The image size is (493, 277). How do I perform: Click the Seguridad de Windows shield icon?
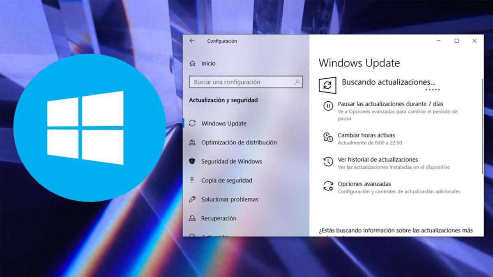click(192, 161)
